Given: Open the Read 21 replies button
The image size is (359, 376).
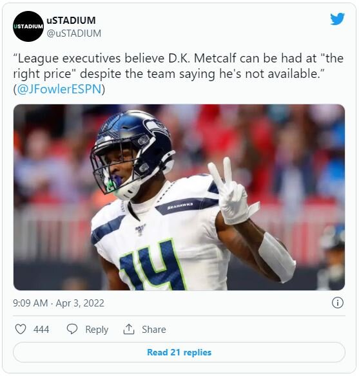Looking at the screenshot, I should point(179,352).
